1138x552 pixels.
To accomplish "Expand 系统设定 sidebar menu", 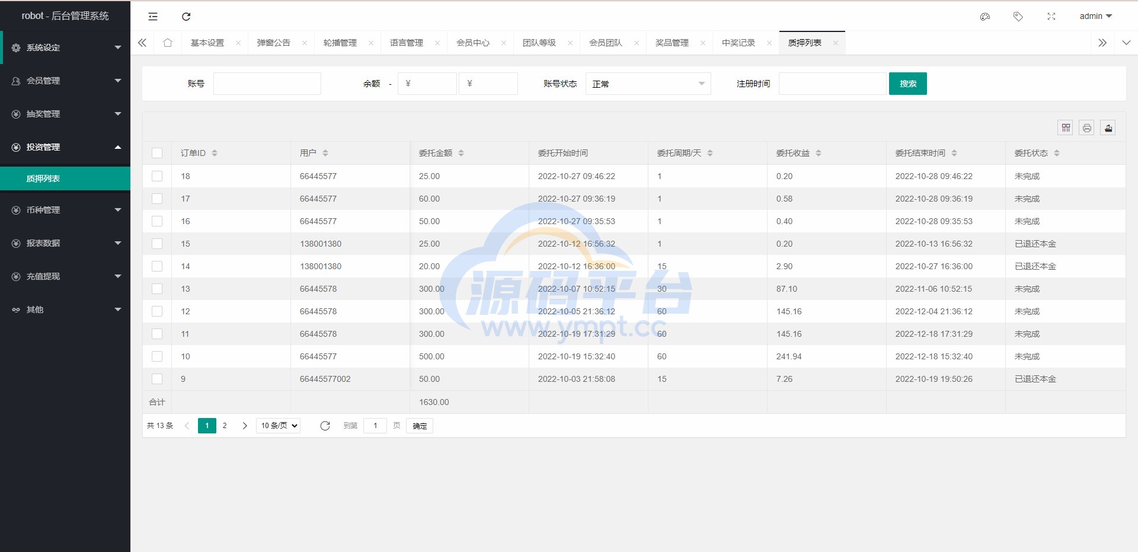I will 65,47.
